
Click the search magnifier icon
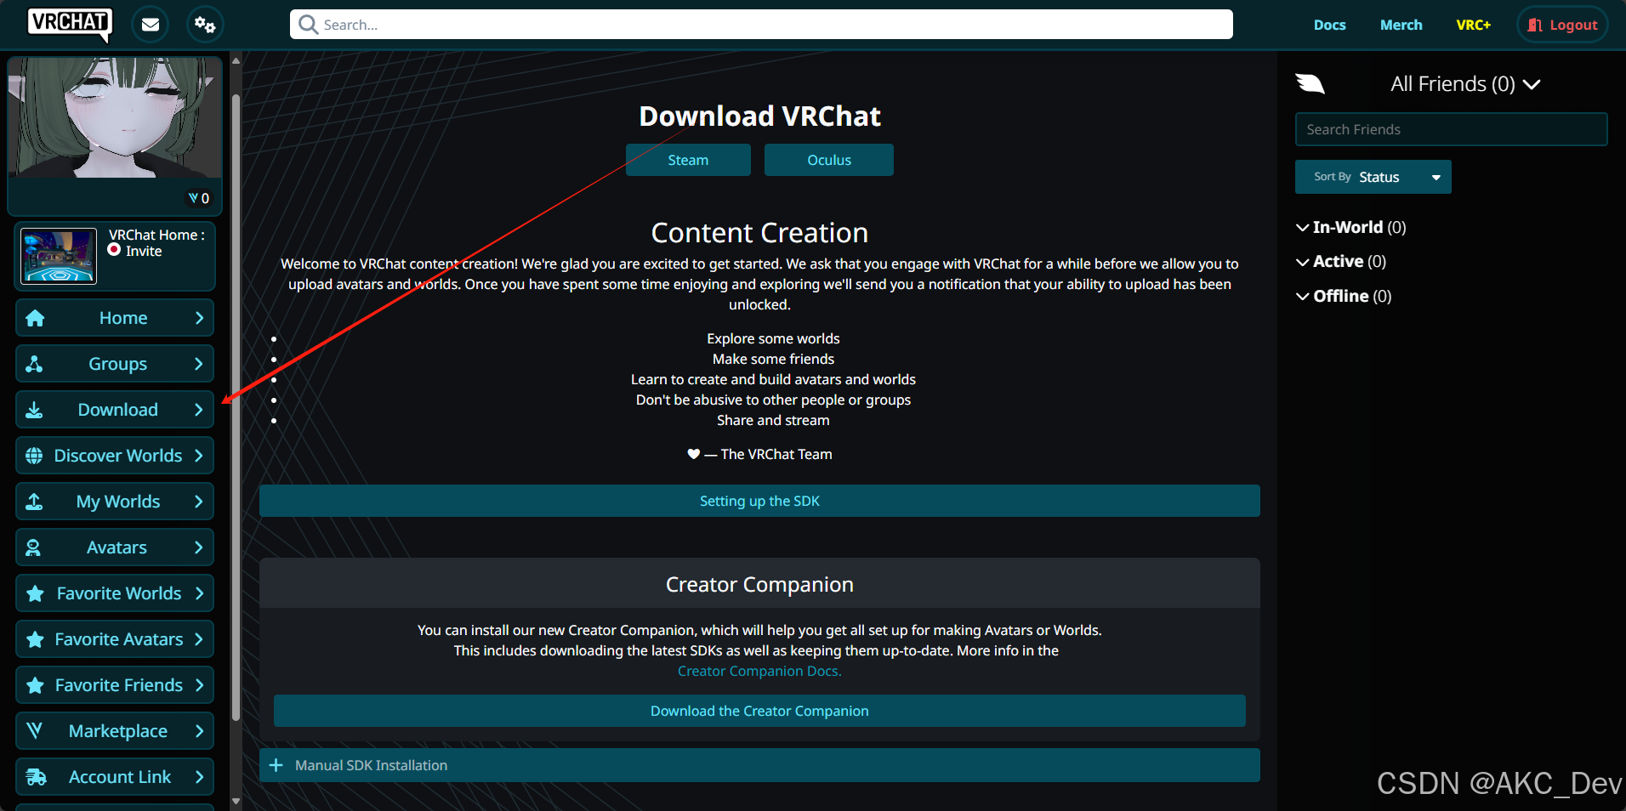[309, 25]
